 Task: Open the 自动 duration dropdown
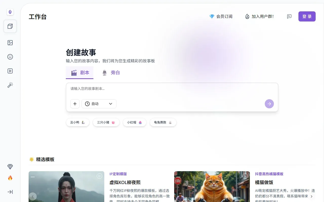[x=99, y=104]
